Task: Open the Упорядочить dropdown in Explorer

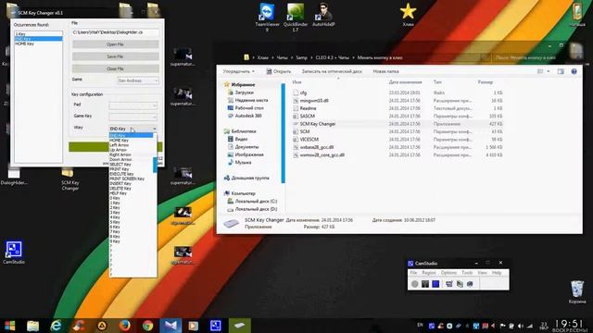Action: 239,71
